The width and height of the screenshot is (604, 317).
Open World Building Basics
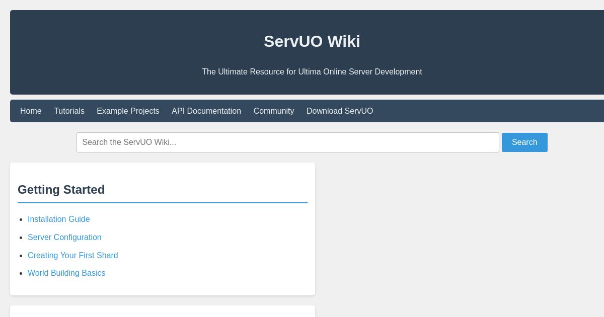(x=66, y=273)
